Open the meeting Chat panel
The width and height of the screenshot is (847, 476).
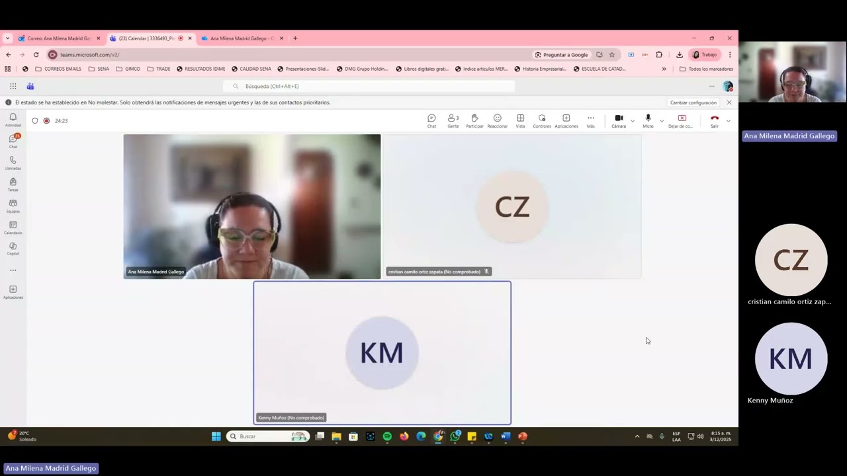coord(431,121)
